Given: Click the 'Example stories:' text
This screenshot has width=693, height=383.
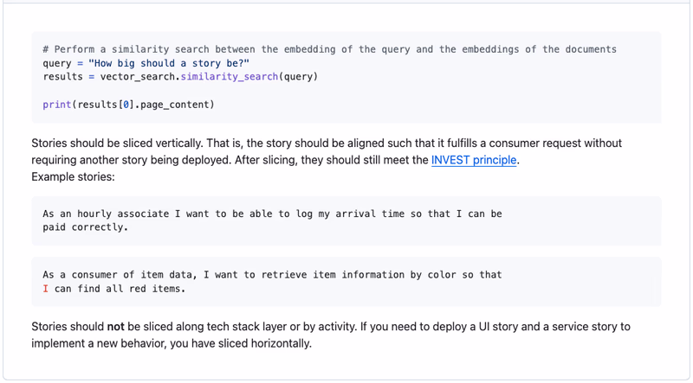Looking at the screenshot, I should point(73,176).
